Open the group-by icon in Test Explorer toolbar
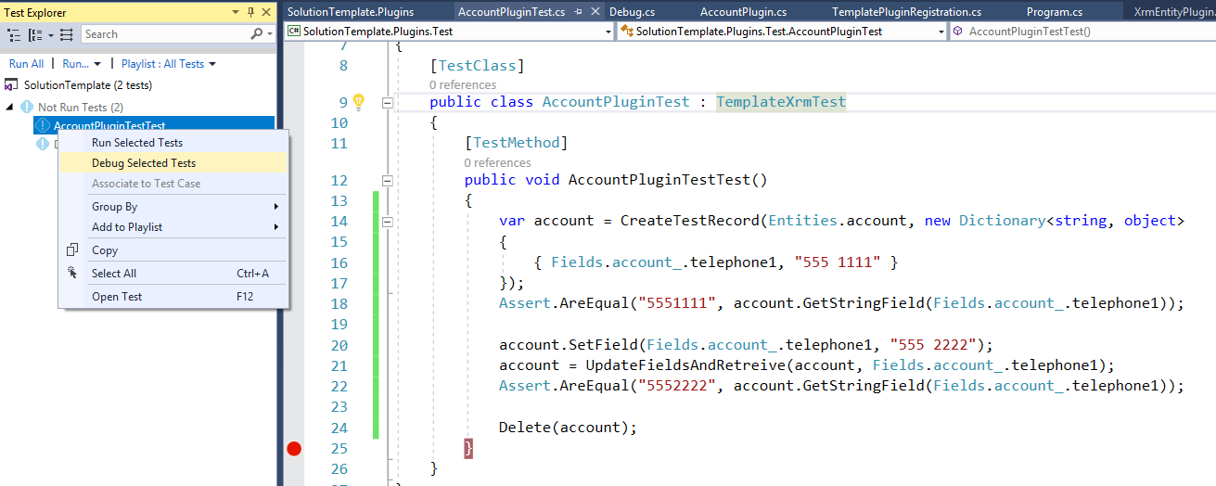This screenshot has height=486, width=1216. (37, 34)
